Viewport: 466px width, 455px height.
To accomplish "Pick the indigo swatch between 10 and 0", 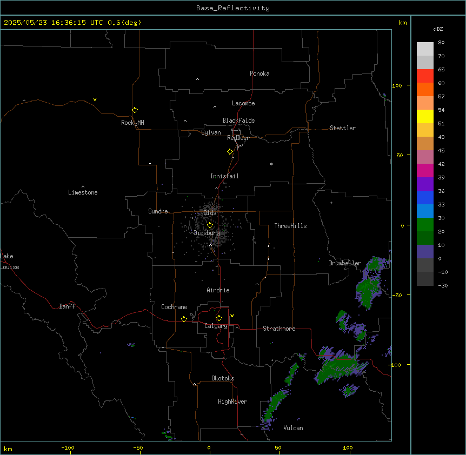I will 425,252.
